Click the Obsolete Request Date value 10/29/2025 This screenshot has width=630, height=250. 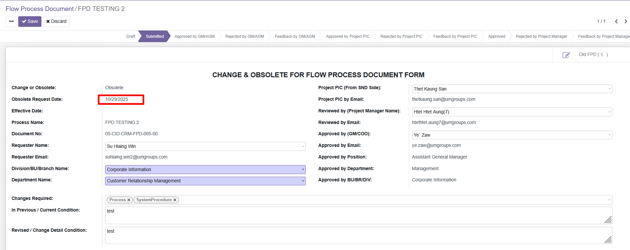(117, 99)
